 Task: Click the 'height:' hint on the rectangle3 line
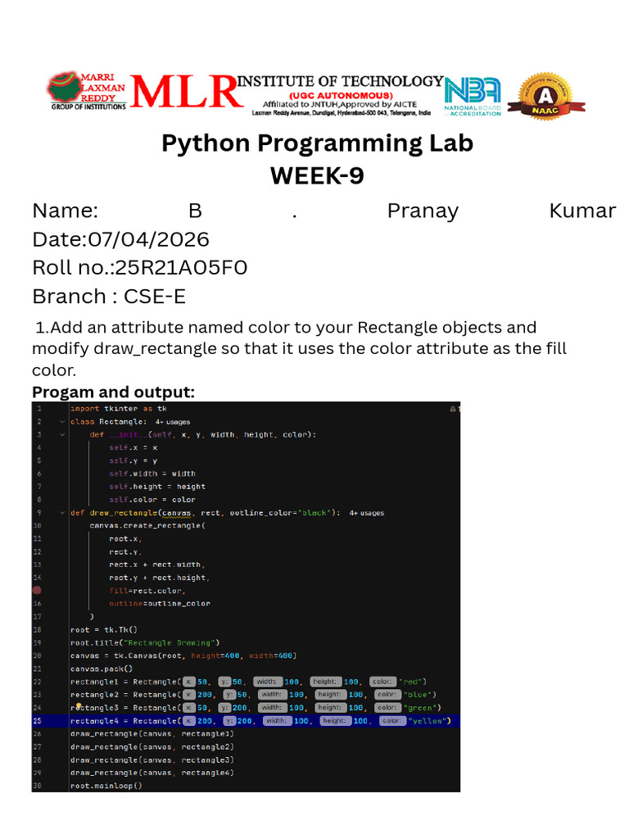pyautogui.click(x=329, y=707)
